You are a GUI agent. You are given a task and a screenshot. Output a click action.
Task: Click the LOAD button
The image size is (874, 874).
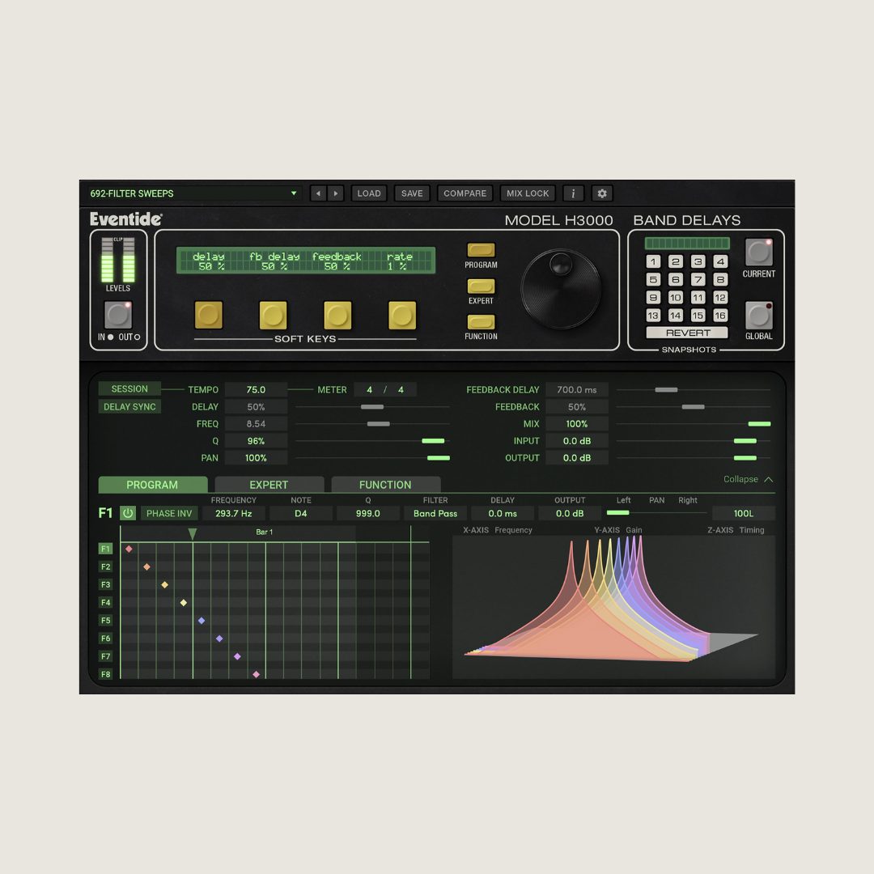pos(369,193)
